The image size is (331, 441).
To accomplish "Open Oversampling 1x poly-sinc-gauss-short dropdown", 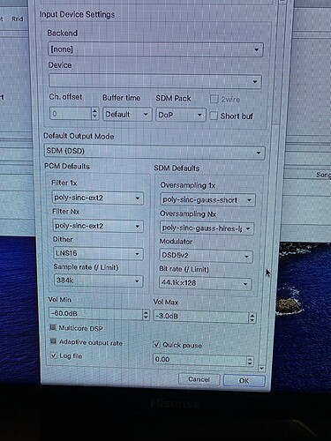I will 207,200.
